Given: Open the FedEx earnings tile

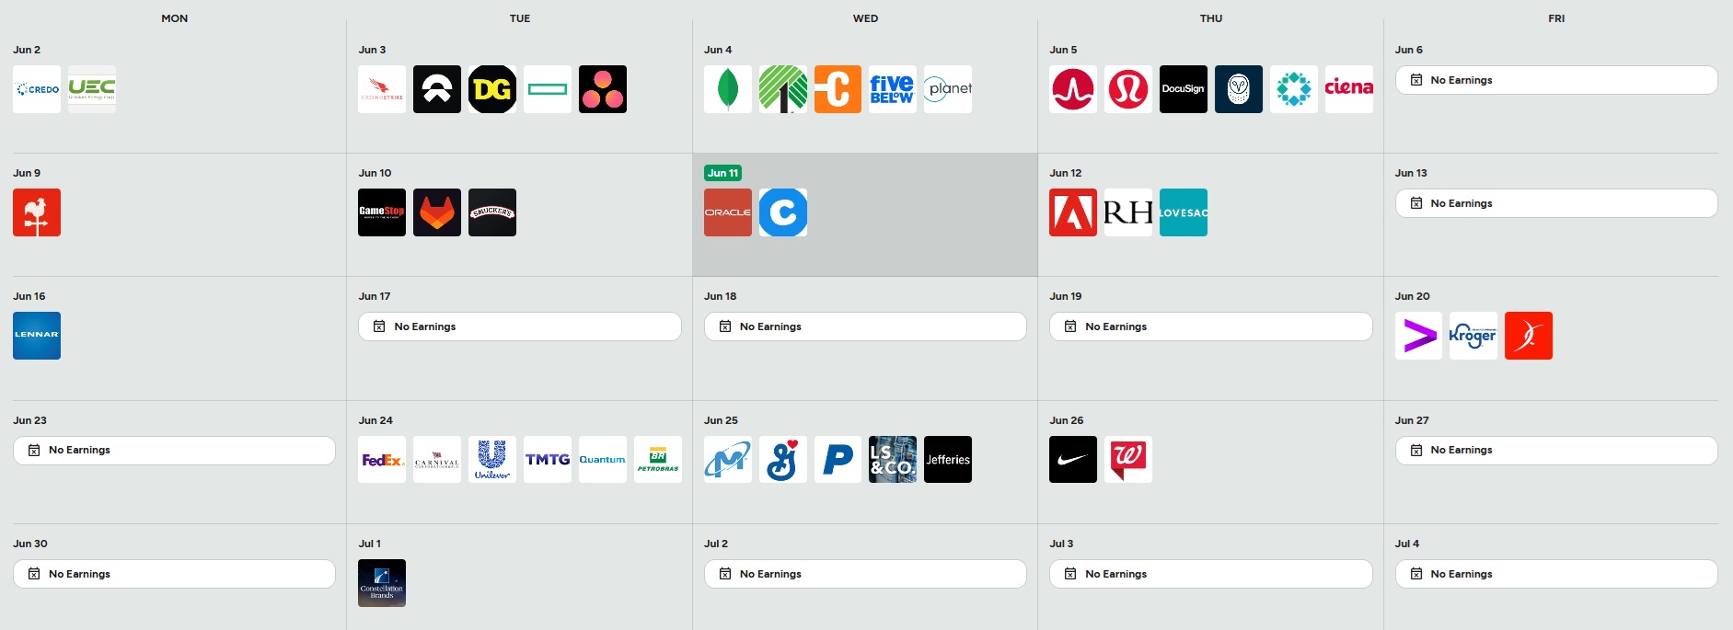Looking at the screenshot, I should tap(382, 460).
